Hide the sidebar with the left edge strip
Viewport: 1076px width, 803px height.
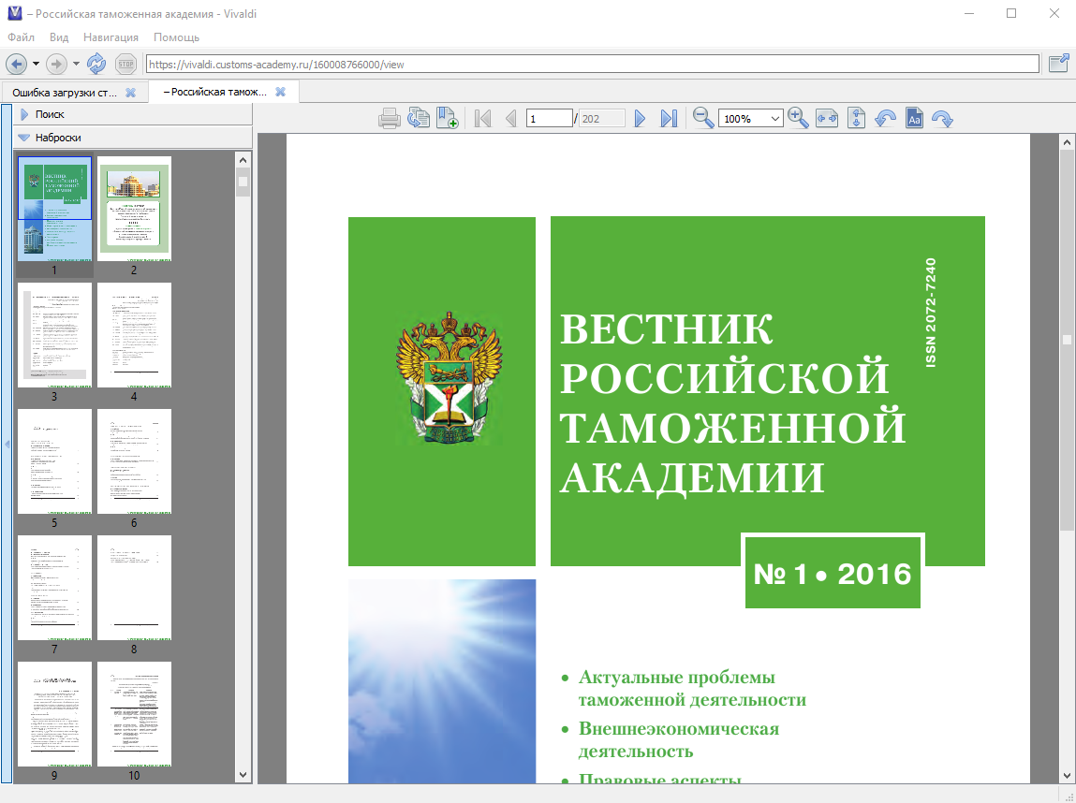pos(7,444)
